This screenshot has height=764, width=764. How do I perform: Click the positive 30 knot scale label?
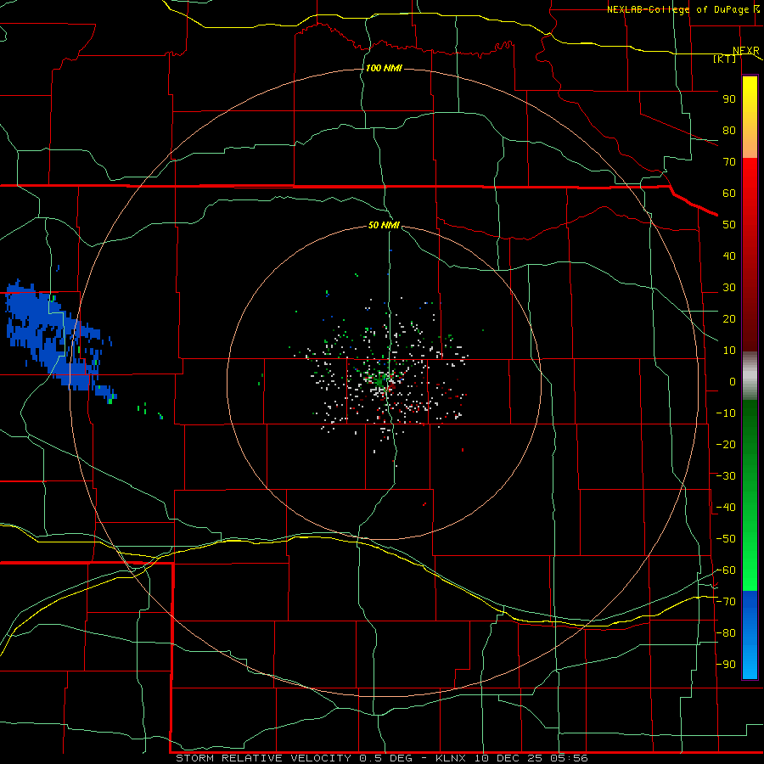[729, 288]
